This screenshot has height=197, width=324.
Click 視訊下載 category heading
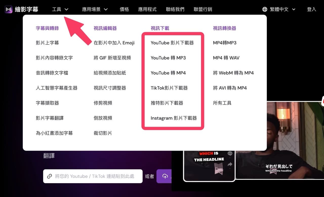pos(160,28)
